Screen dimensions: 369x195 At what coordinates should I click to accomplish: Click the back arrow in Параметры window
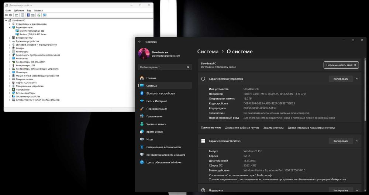139,42
